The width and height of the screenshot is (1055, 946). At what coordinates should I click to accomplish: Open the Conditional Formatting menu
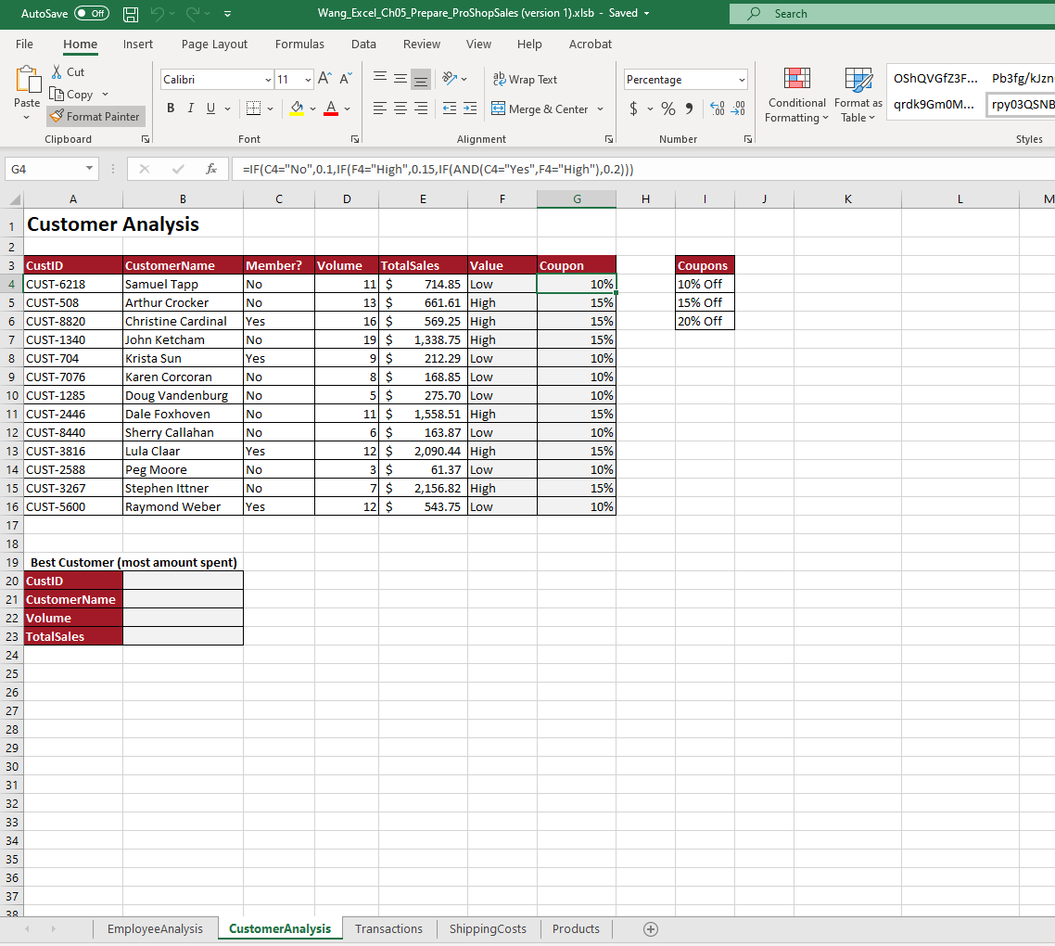tap(796, 95)
